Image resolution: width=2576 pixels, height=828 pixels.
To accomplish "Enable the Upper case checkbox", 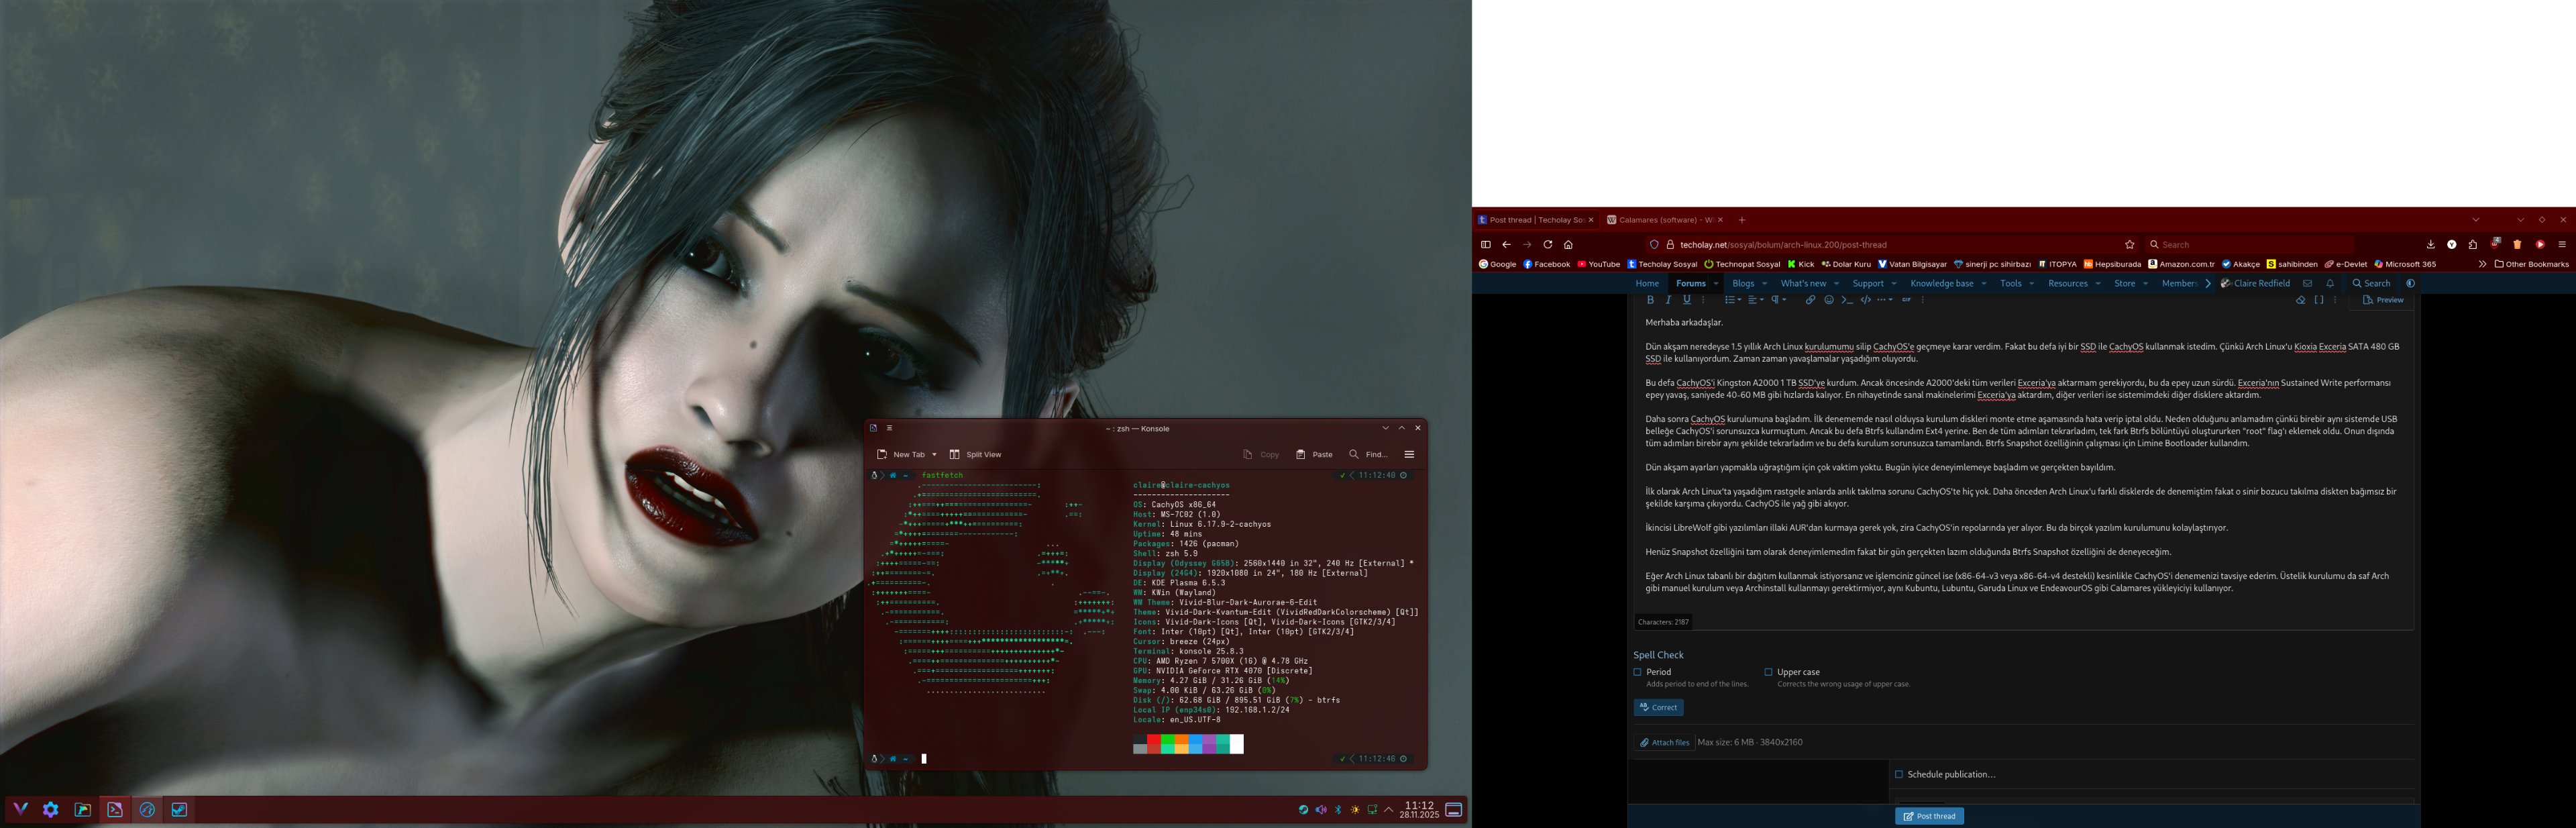I will (x=1769, y=673).
